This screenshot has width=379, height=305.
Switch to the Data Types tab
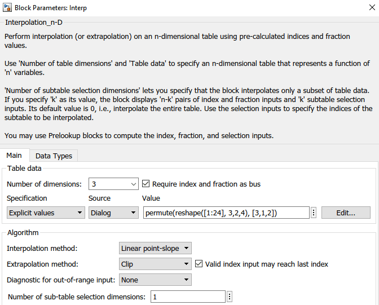pos(54,156)
